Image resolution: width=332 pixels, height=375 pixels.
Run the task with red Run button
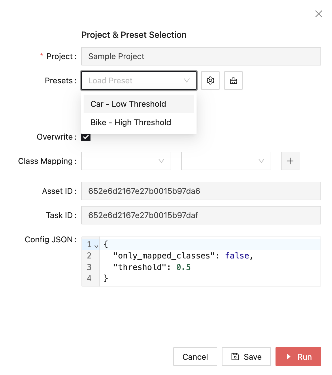point(298,357)
